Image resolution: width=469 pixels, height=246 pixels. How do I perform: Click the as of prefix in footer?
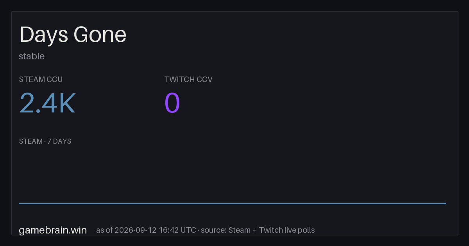click(104, 230)
